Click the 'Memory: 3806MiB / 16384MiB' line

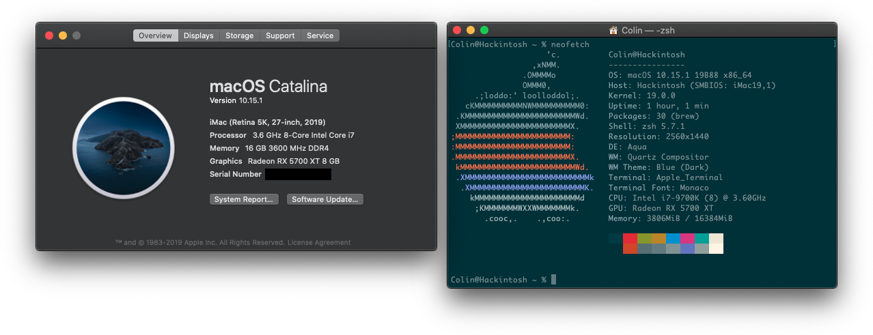(x=671, y=218)
